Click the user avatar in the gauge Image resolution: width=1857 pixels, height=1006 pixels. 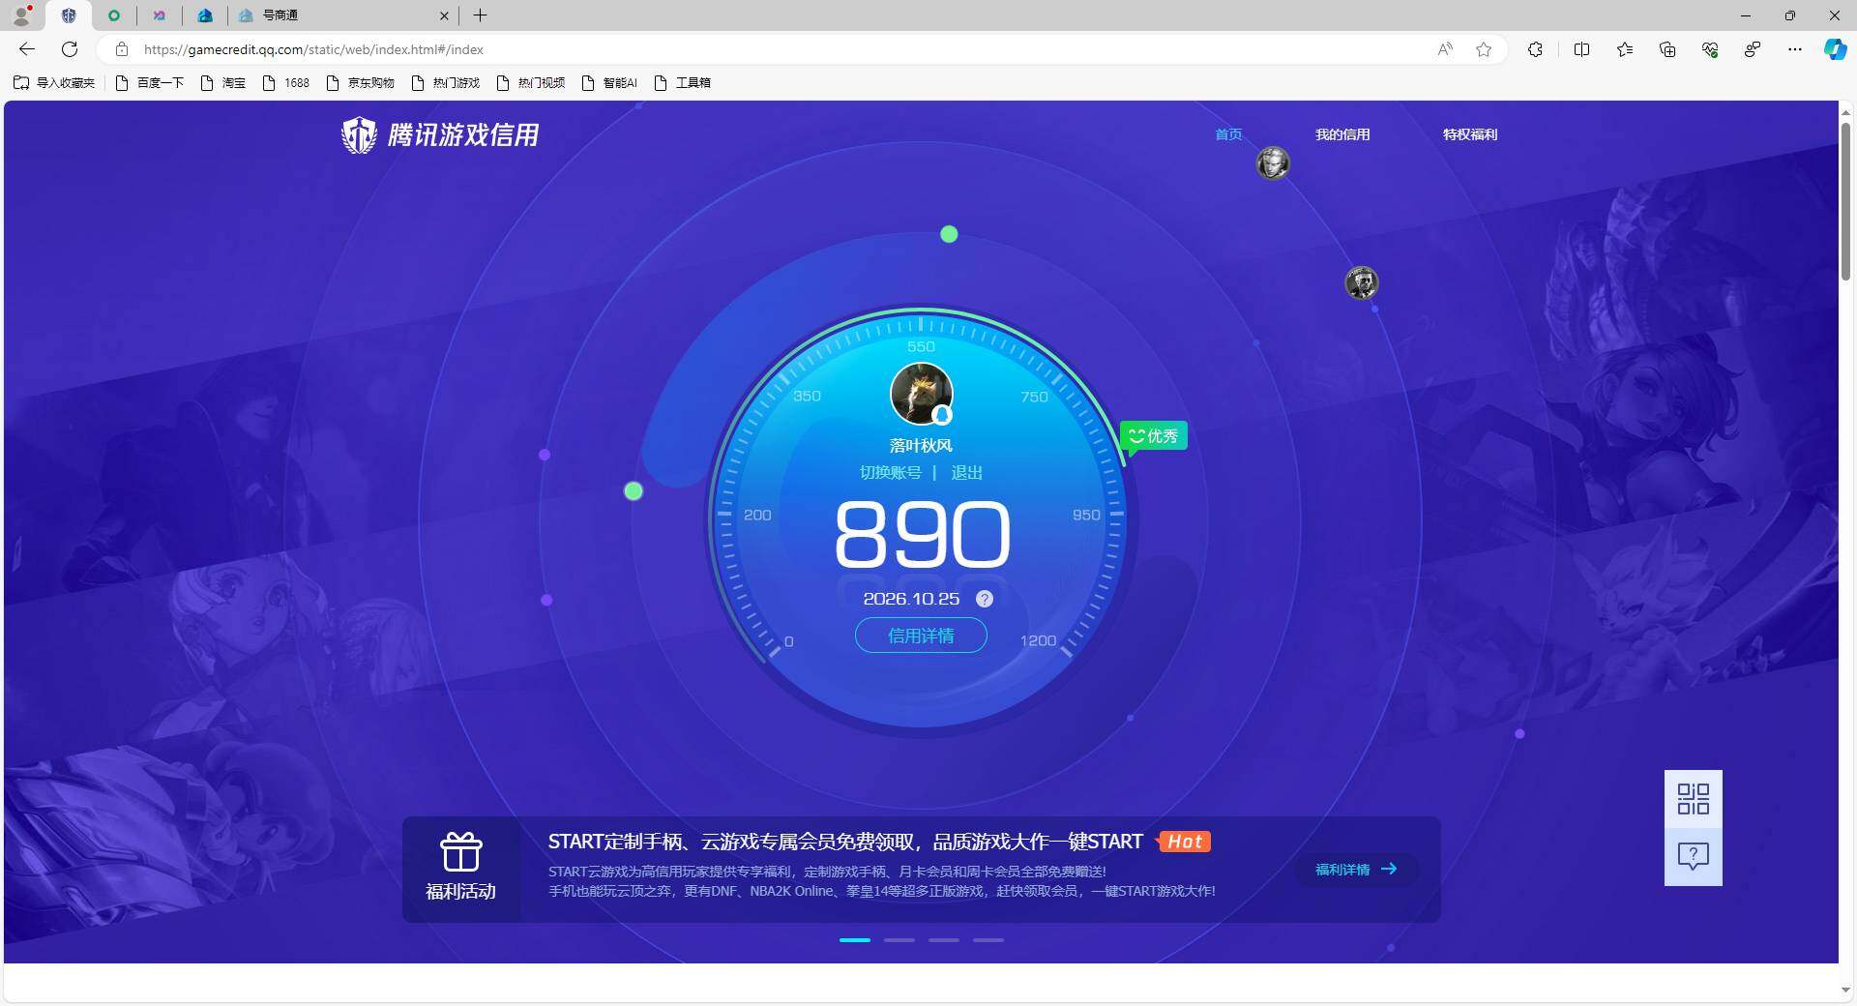pyautogui.click(x=921, y=394)
